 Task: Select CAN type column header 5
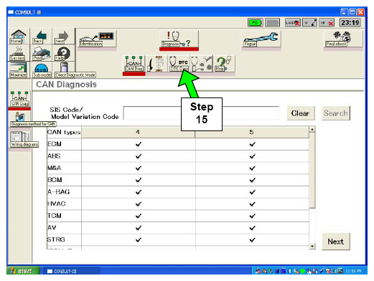click(x=252, y=132)
